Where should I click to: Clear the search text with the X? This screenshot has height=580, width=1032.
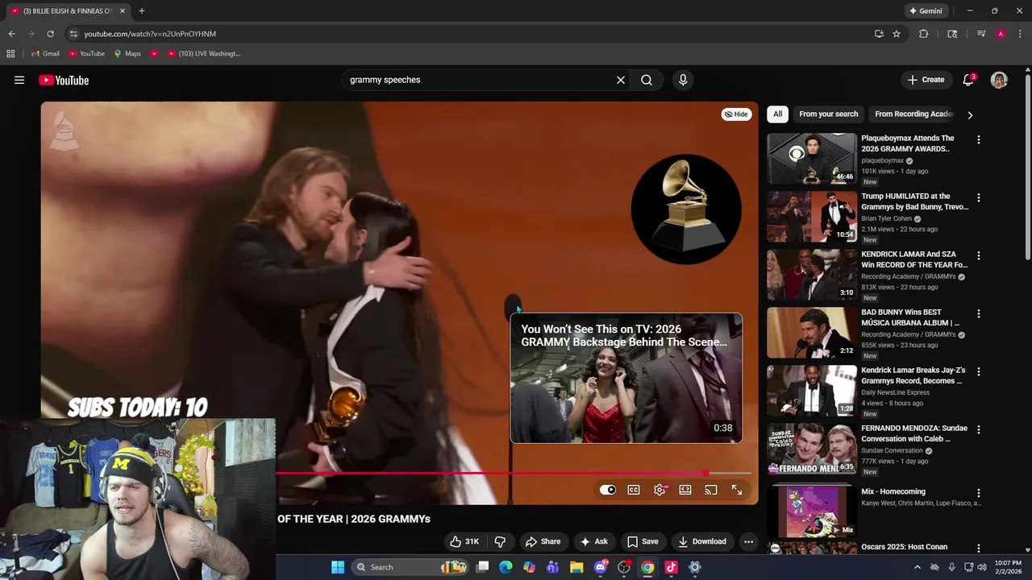point(621,80)
